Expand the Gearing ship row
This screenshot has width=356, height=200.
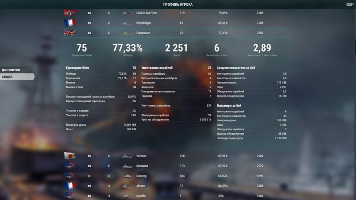pos(176,176)
